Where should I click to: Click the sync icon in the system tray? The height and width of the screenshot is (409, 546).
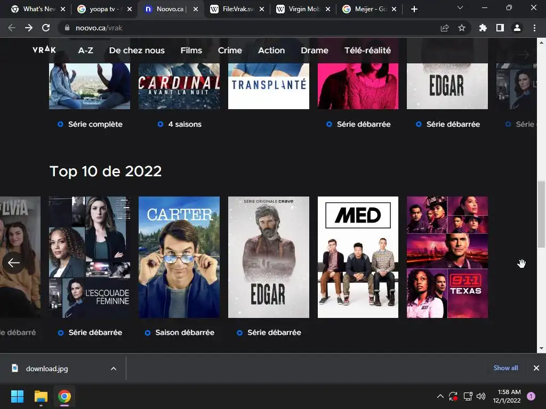(453, 396)
